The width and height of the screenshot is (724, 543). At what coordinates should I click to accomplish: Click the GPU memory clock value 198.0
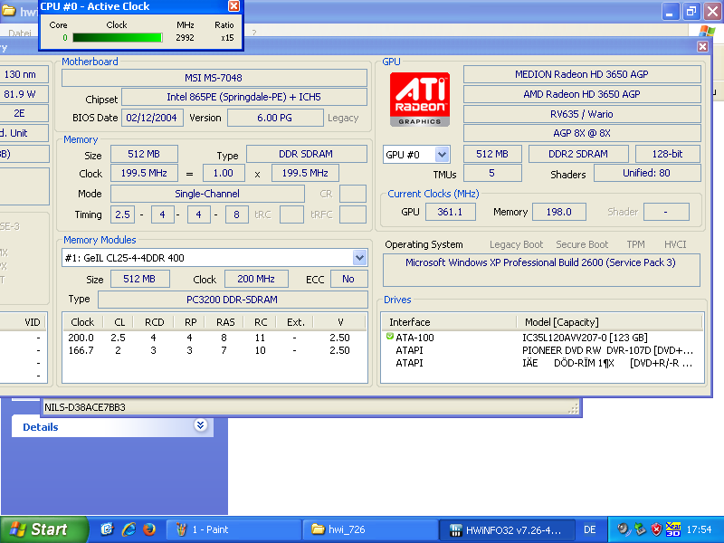coord(559,212)
